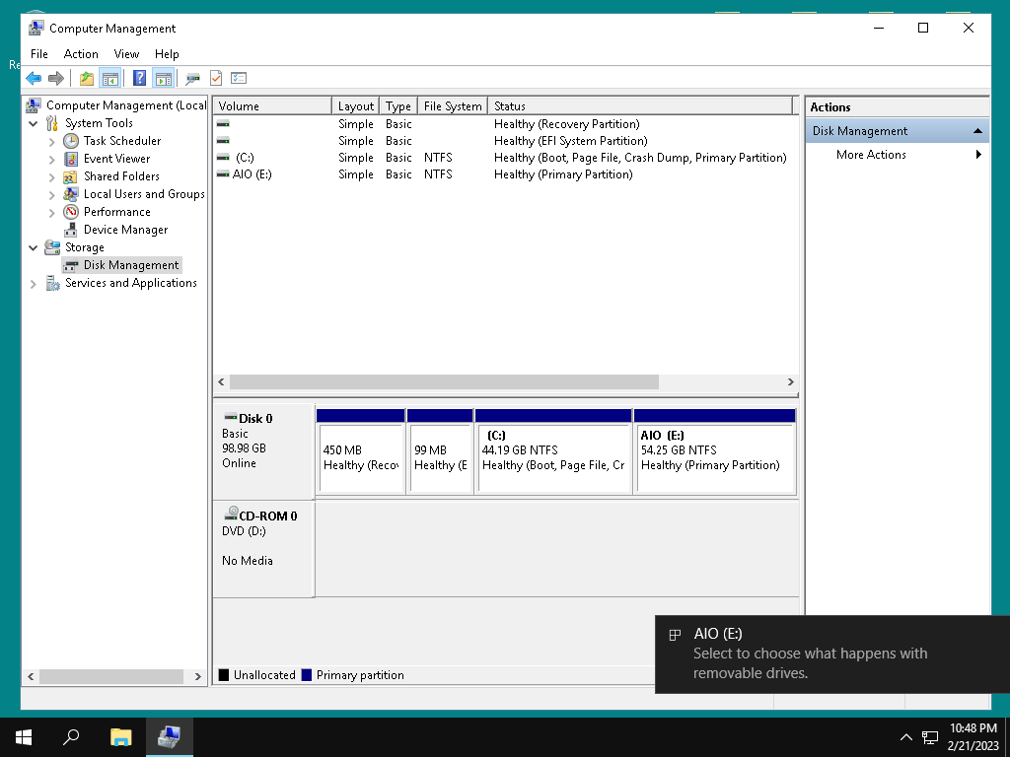Open Help via the blue question mark icon

[x=139, y=79]
